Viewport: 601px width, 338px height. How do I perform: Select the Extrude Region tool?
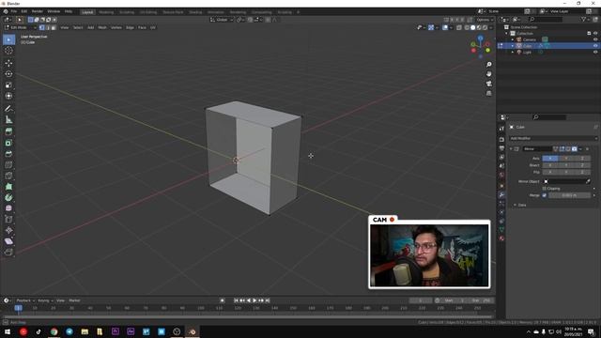pos(8,131)
